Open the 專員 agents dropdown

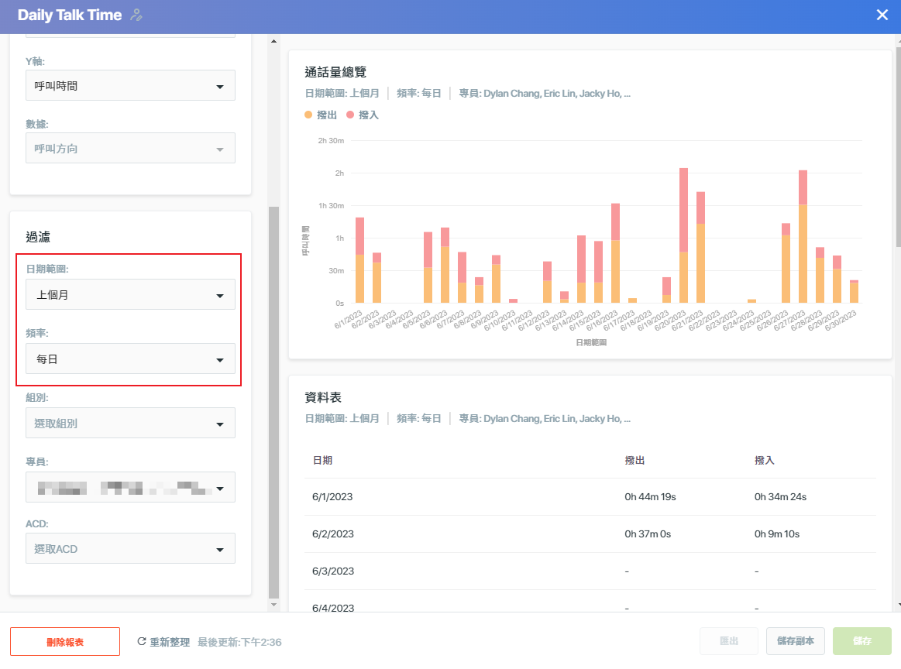point(130,488)
